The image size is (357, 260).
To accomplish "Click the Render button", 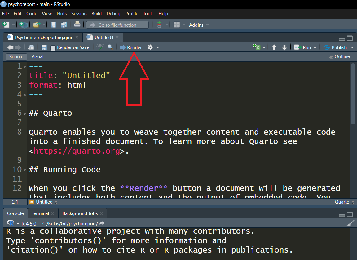I will pos(131,47).
